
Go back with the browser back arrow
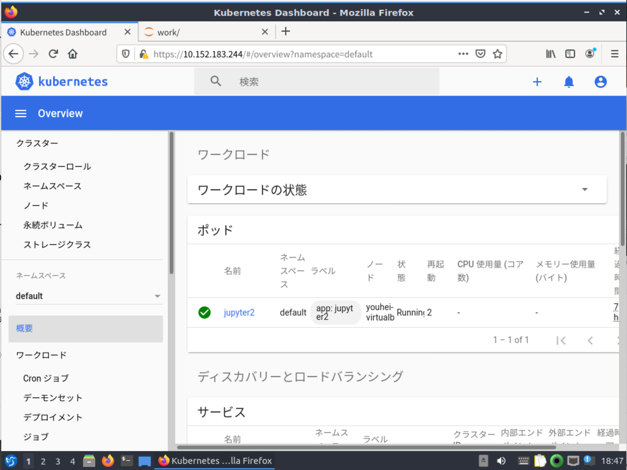pyautogui.click(x=14, y=54)
